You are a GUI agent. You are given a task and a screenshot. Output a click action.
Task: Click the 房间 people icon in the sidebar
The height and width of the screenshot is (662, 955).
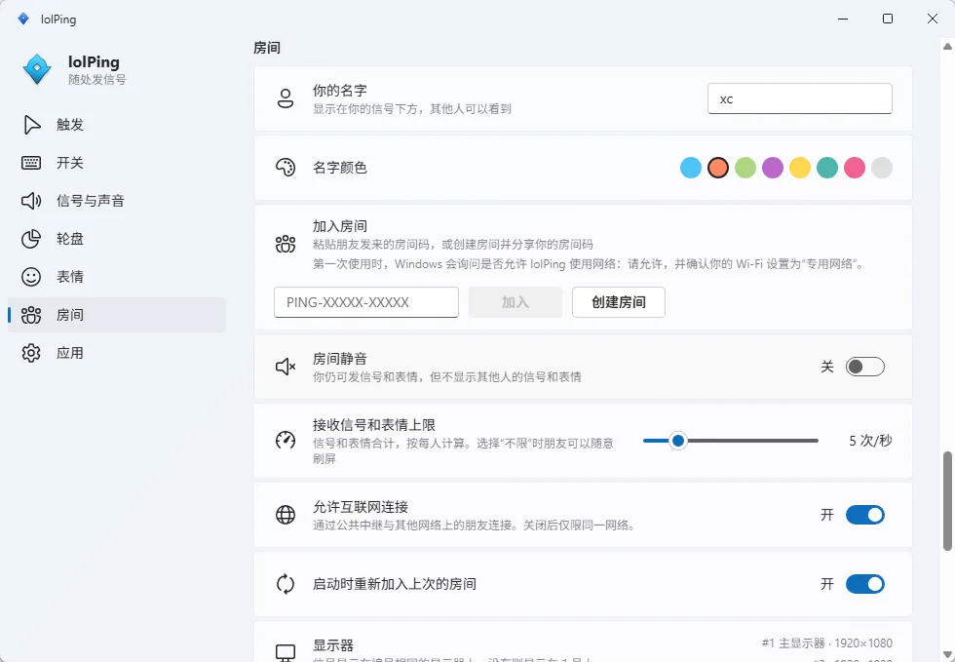(x=31, y=315)
